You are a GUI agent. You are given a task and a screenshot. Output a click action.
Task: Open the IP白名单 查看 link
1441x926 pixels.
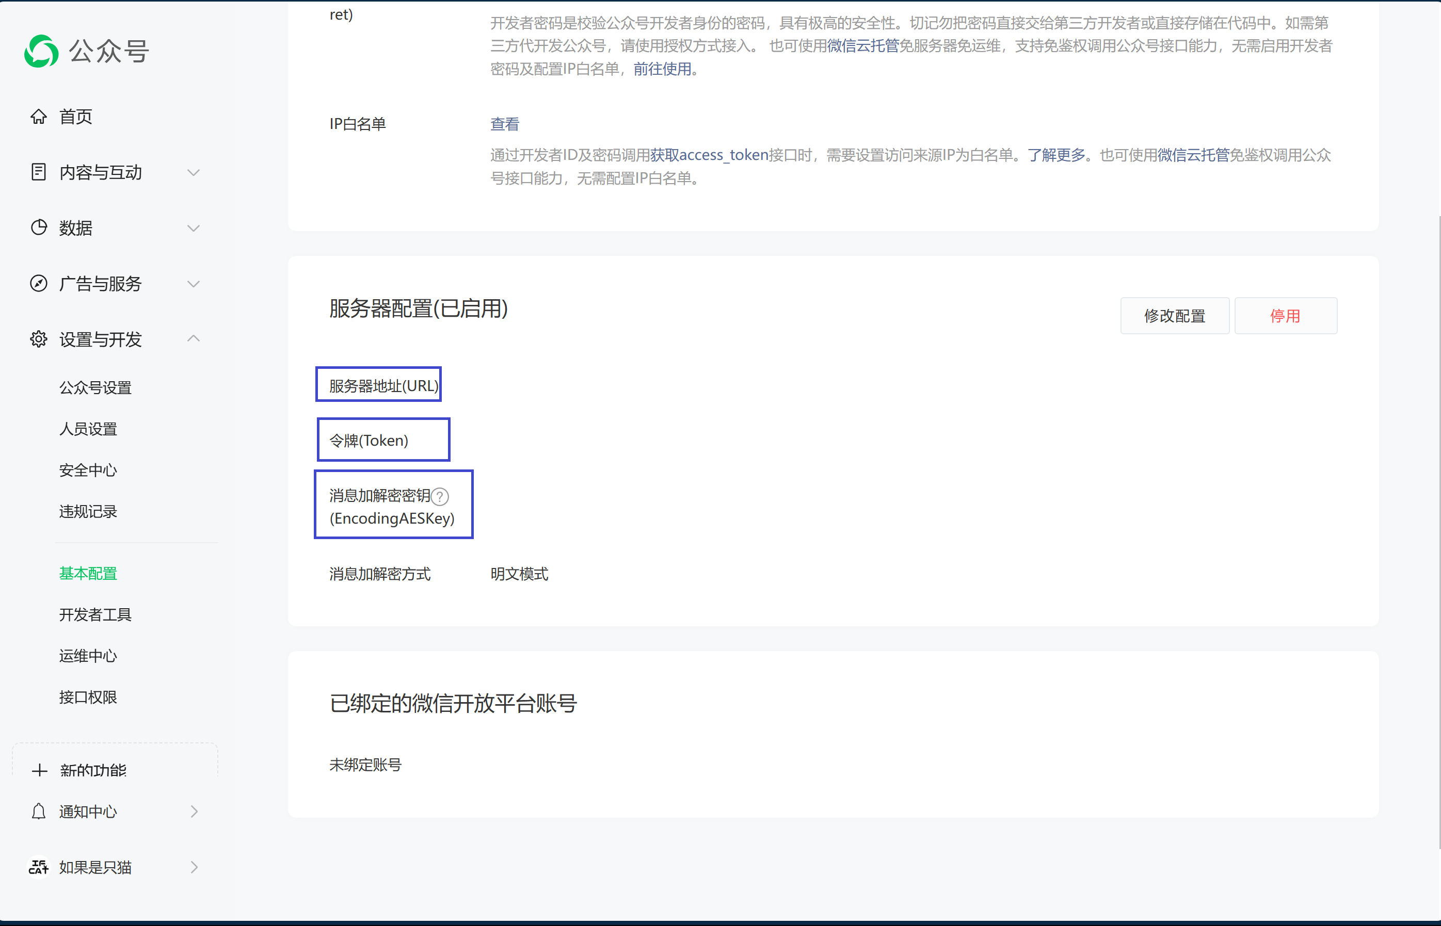[x=505, y=124]
